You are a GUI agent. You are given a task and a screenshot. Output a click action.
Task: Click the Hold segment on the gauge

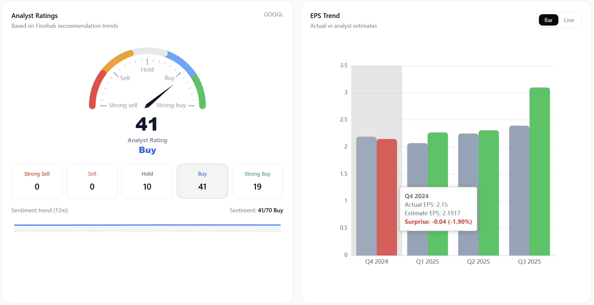pyautogui.click(x=147, y=51)
